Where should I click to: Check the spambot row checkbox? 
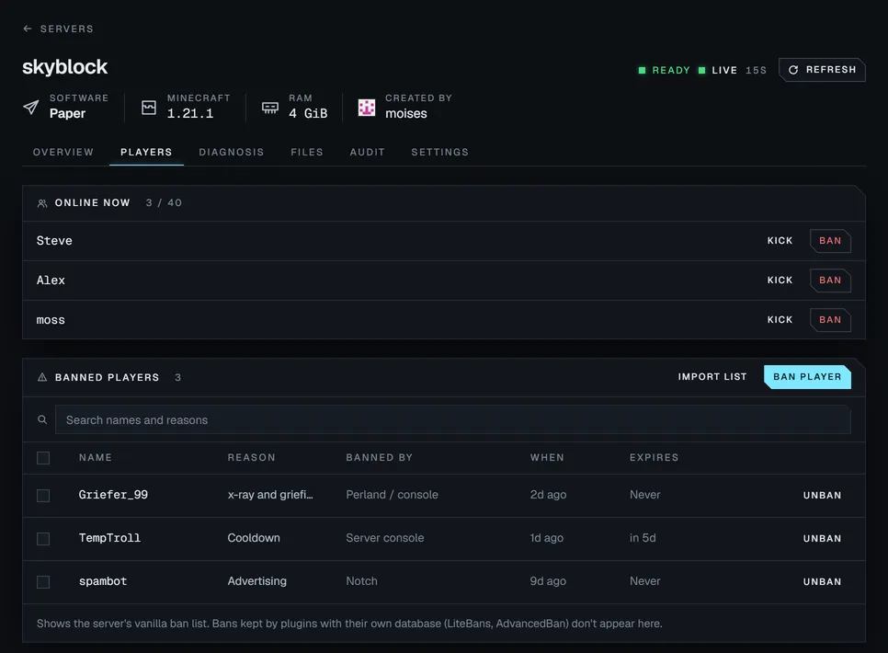click(x=43, y=582)
